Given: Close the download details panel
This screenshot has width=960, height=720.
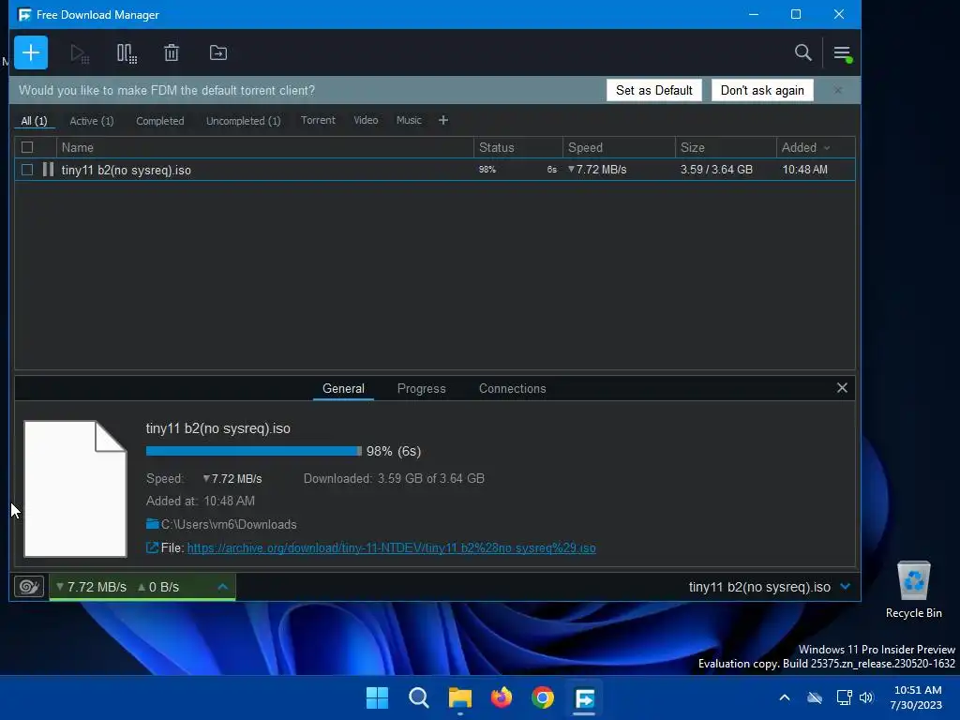Looking at the screenshot, I should pyautogui.click(x=842, y=387).
